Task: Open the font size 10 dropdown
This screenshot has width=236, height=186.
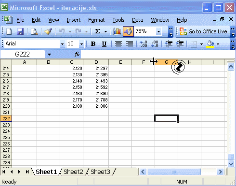Action: [x=81, y=44]
